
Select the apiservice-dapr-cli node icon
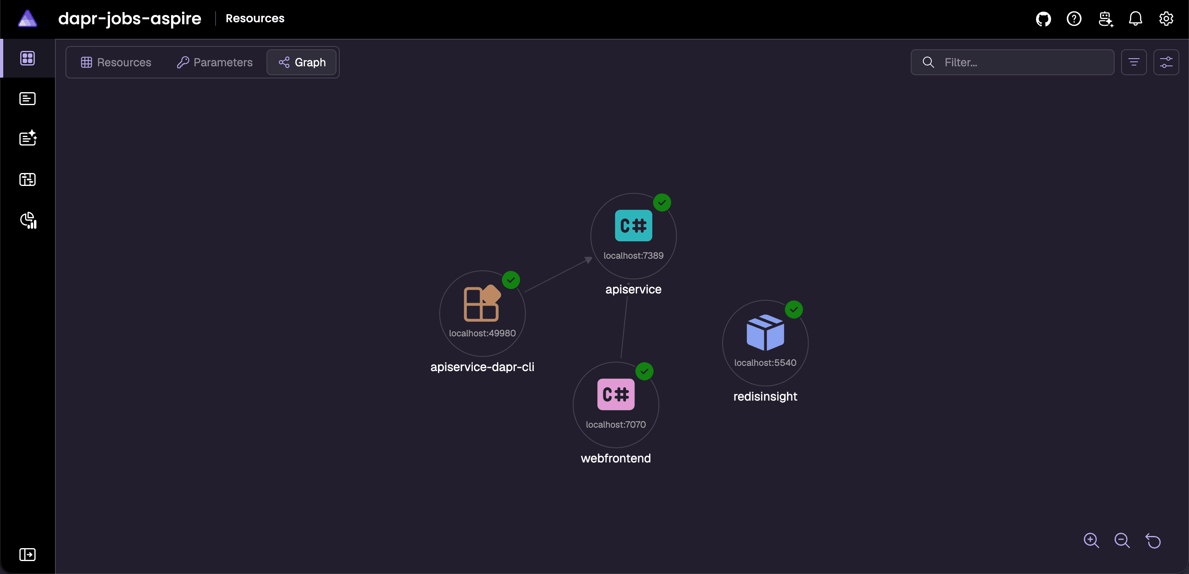[482, 303]
